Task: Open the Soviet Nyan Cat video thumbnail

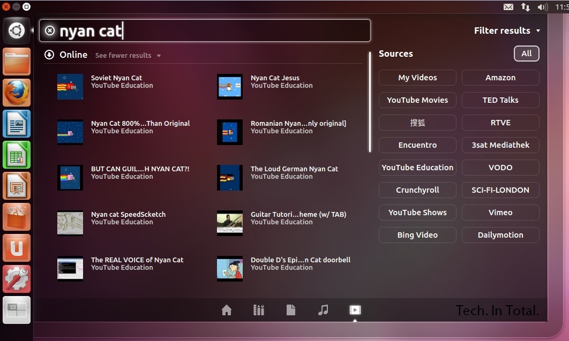Action: pos(70,86)
